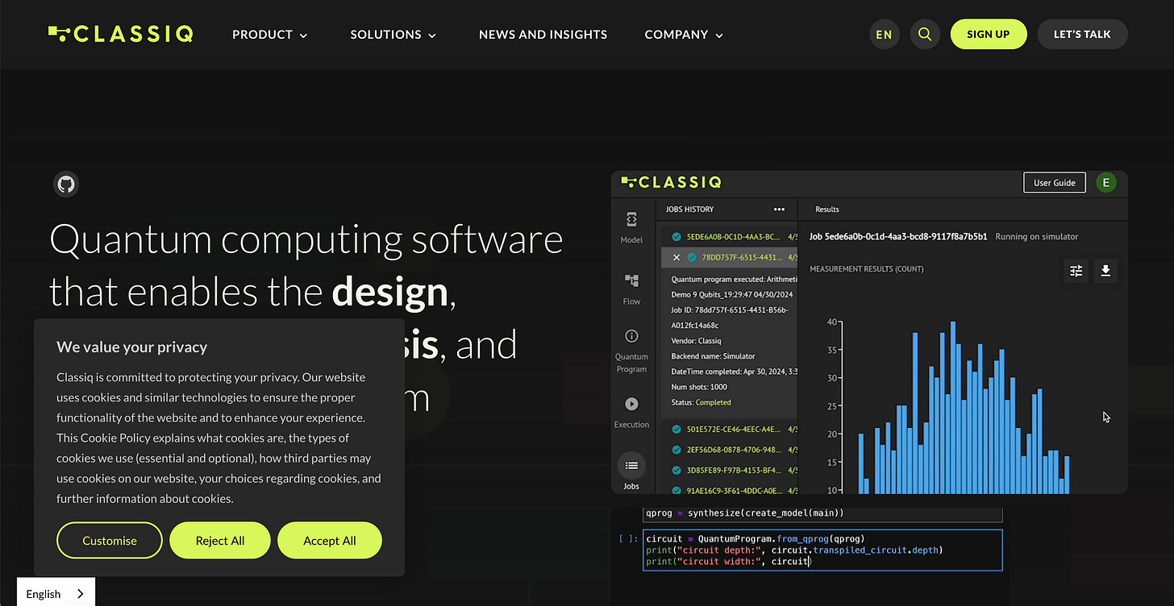The image size is (1174, 606).
Task: Click the Classiq logo in the header
Action: pyautogui.click(x=121, y=34)
